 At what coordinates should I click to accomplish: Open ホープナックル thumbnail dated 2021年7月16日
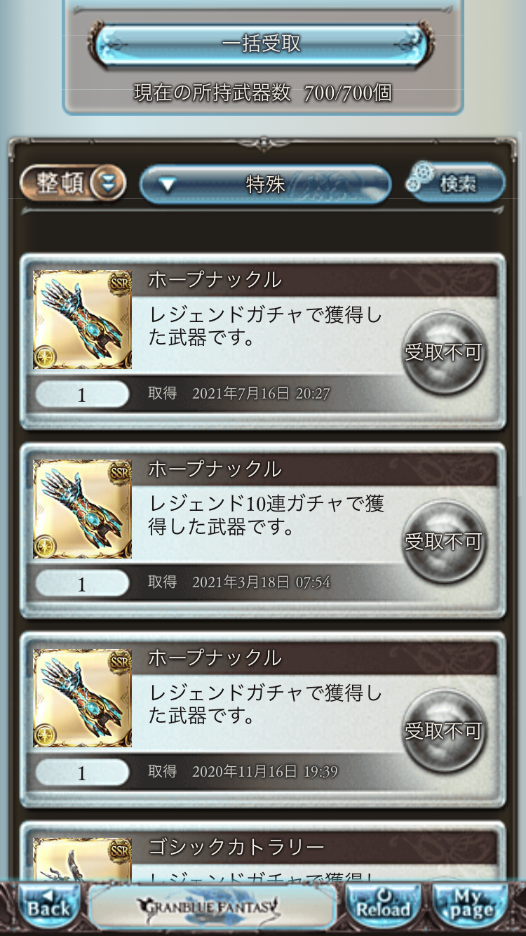[x=82, y=320]
